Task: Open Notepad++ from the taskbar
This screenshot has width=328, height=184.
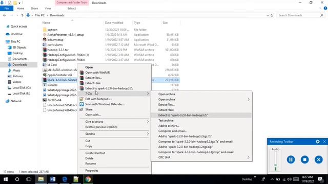Action: click(76, 179)
